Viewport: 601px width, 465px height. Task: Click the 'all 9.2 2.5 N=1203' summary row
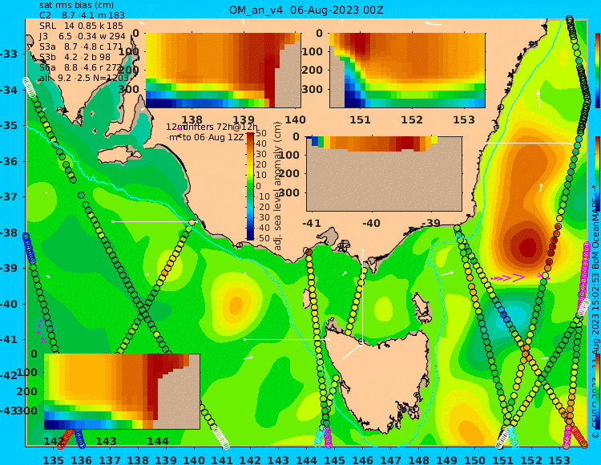tap(84, 78)
